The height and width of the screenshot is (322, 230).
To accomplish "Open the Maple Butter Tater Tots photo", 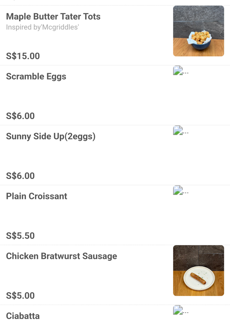I will tap(198, 31).
